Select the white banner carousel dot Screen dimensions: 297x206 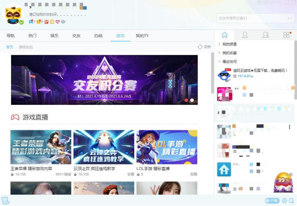tap(192, 100)
